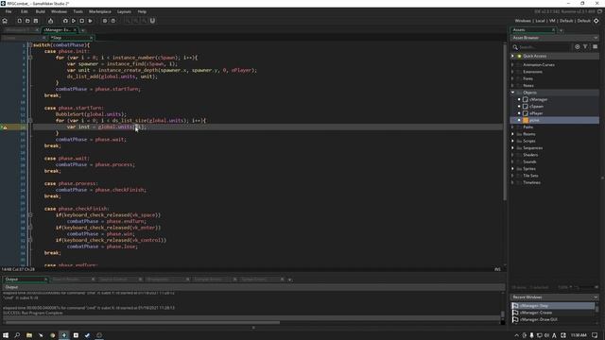The height and width of the screenshot is (340, 605).
Task: Collapse the vk_enter if-block fold marker
Action: point(30,228)
